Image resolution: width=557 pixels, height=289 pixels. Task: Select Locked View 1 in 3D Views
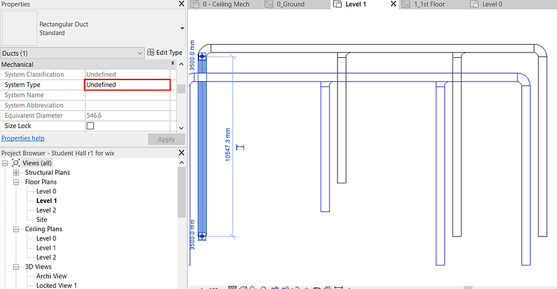[x=56, y=286]
